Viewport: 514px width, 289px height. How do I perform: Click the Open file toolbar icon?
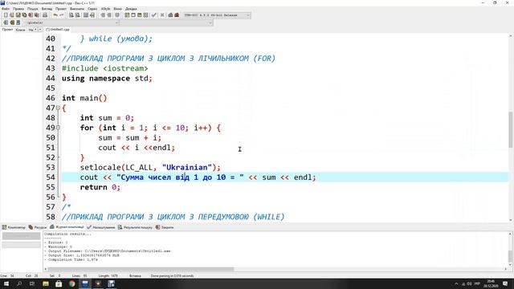point(12,15)
